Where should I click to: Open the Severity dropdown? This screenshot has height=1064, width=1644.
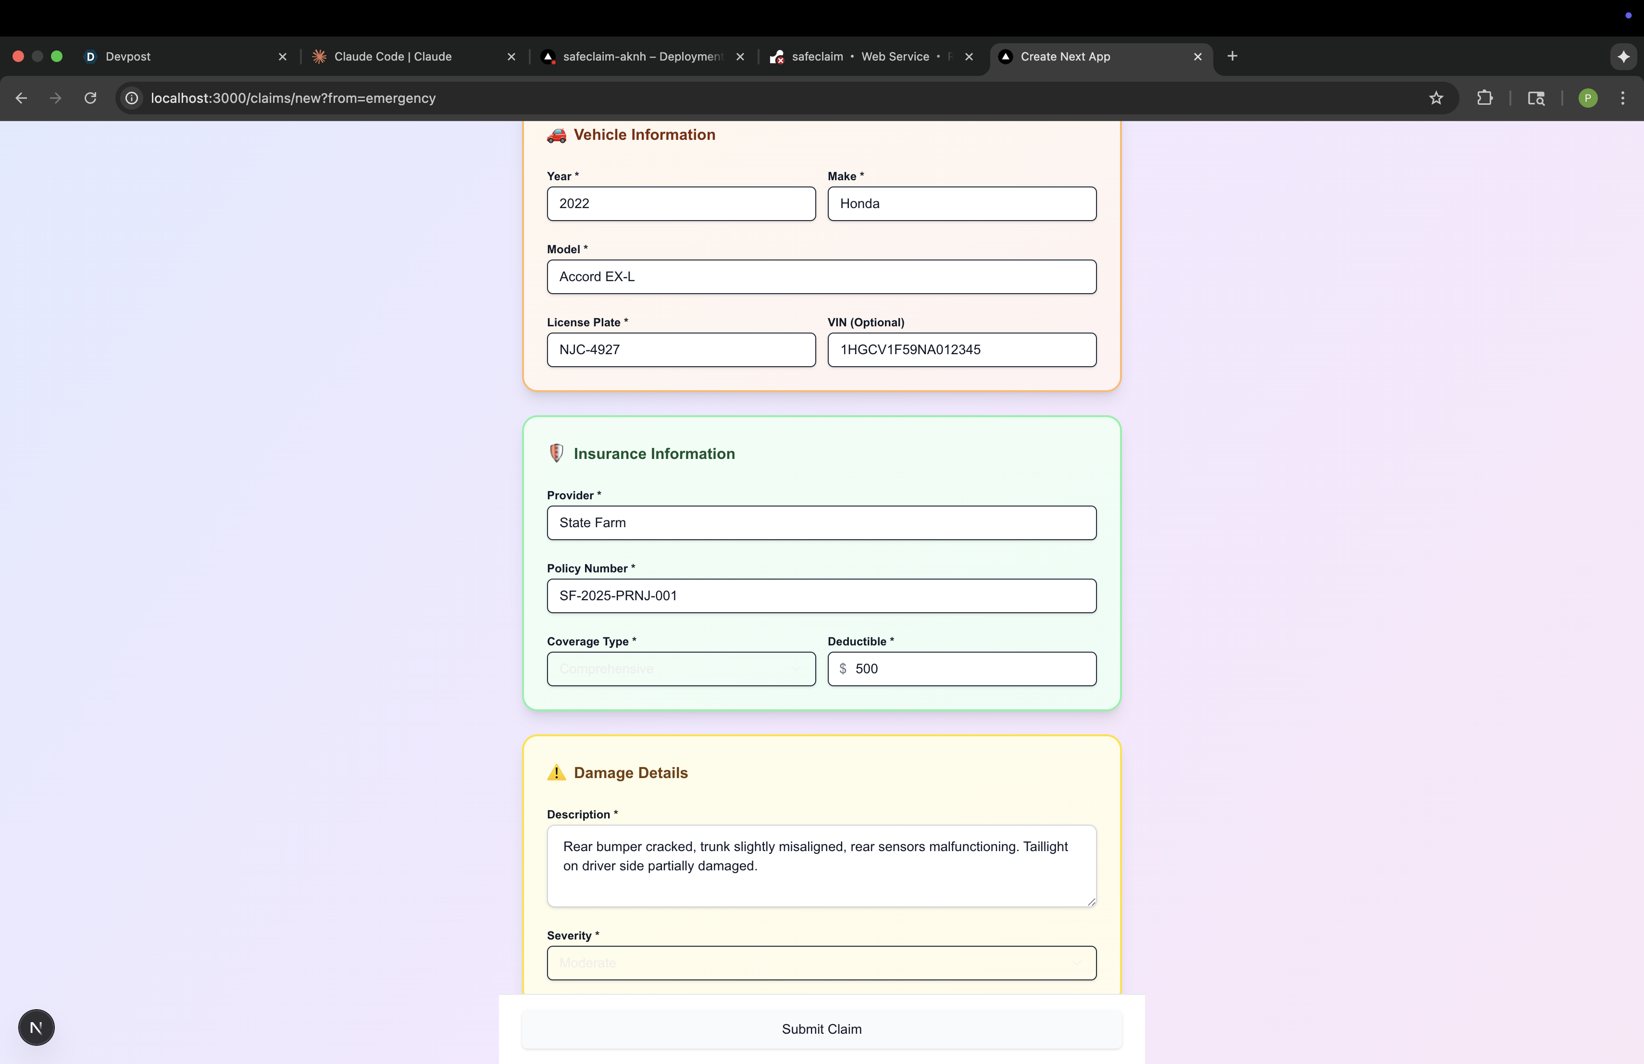pos(822,963)
